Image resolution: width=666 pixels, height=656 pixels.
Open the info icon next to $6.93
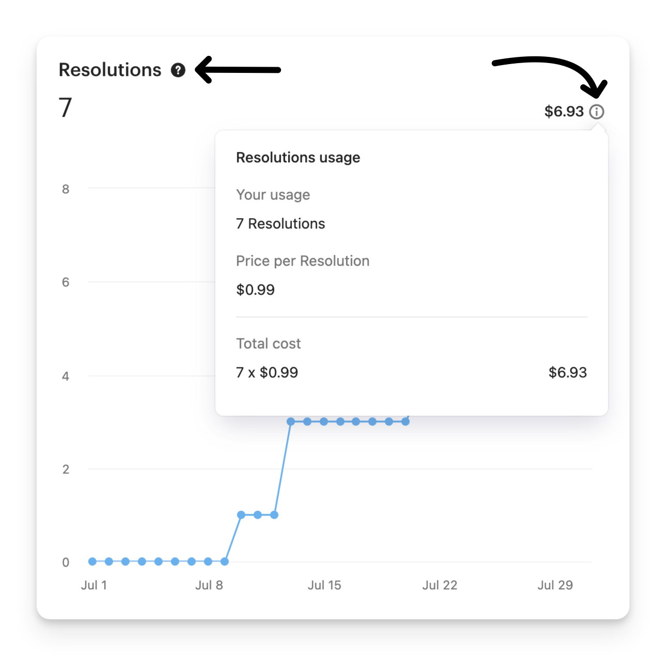point(597,112)
